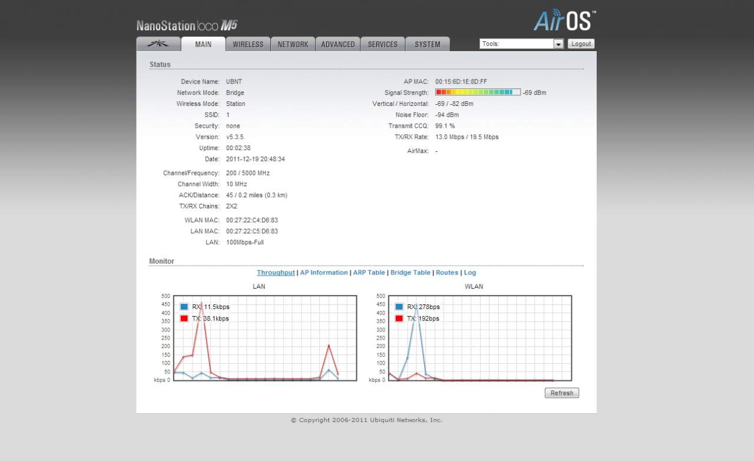Select the SERVICES tab
Screen dimensions: 754x461
382,44
